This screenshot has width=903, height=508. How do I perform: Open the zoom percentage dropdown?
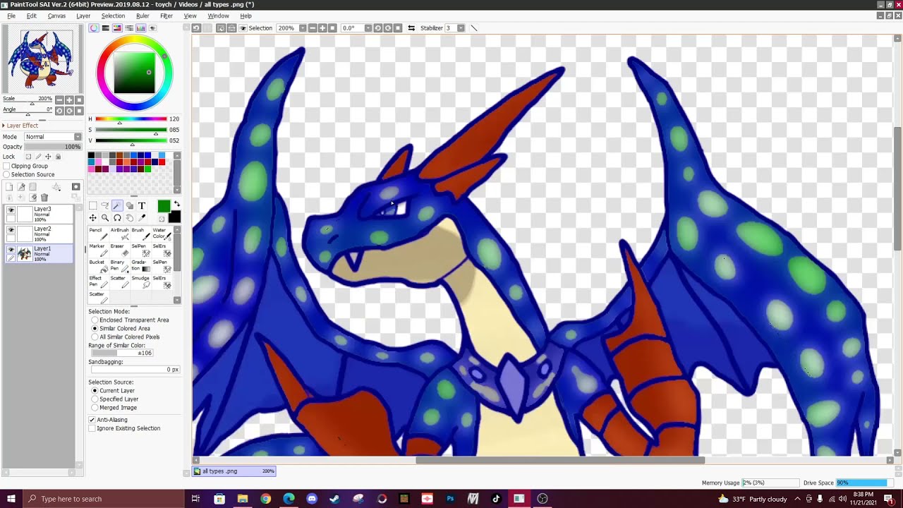[303, 28]
